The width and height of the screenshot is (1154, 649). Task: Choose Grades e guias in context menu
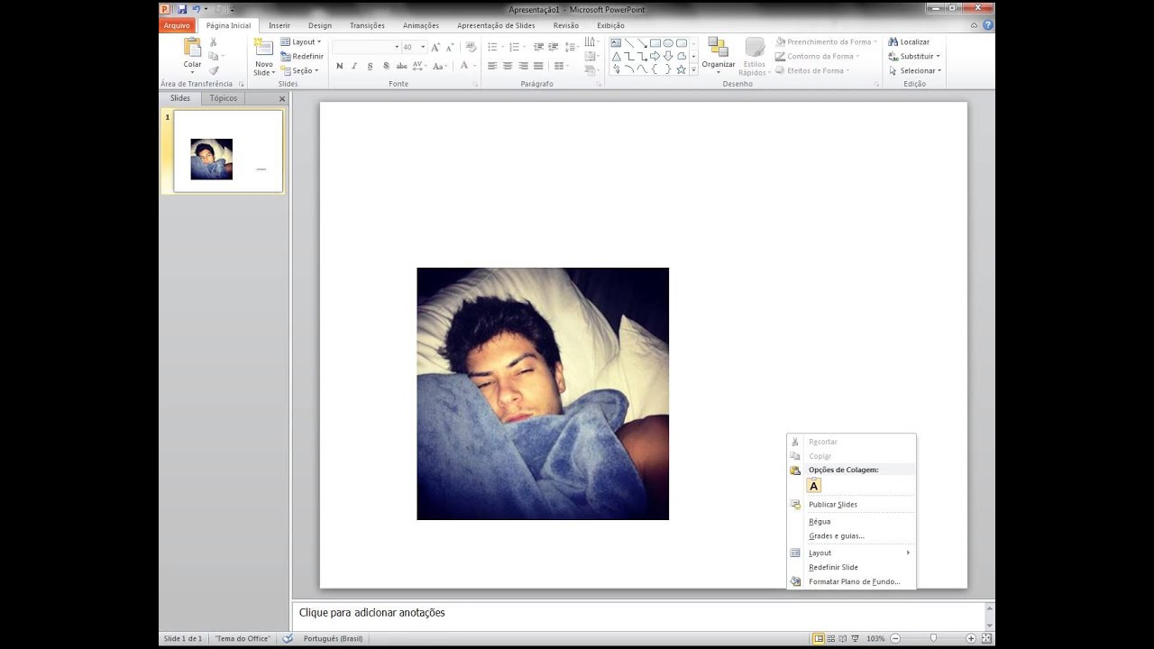tap(851, 536)
